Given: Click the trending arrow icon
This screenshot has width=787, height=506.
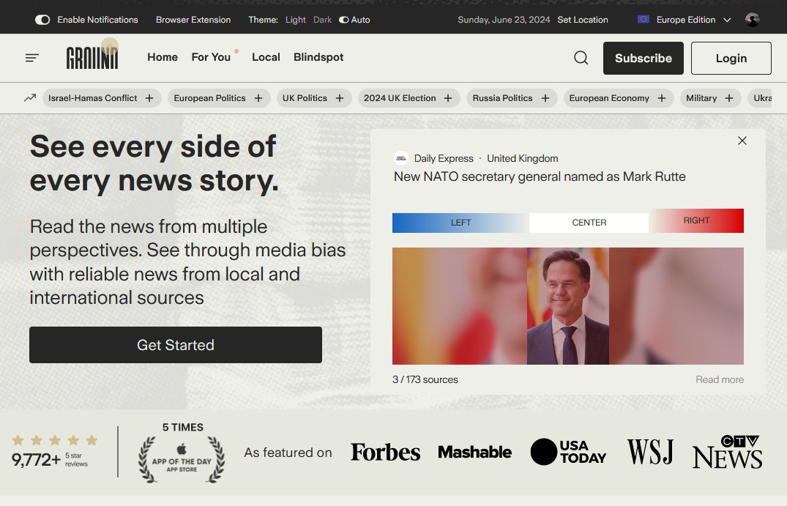Looking at the screenshot, I should [x=30, y=98].
